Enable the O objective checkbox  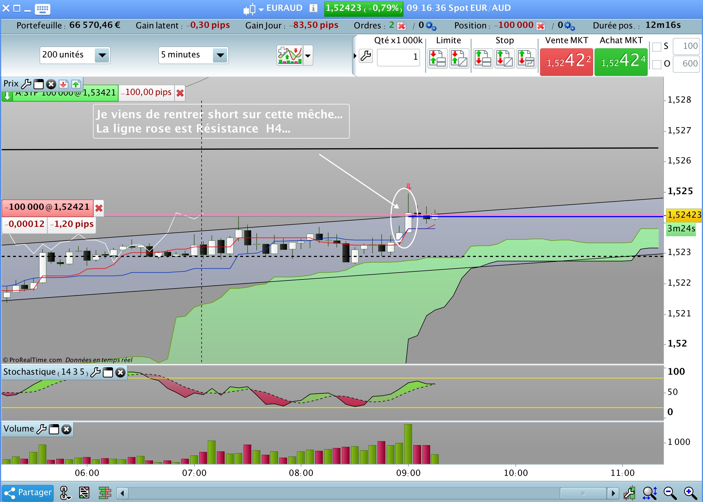tap(657, 64)
